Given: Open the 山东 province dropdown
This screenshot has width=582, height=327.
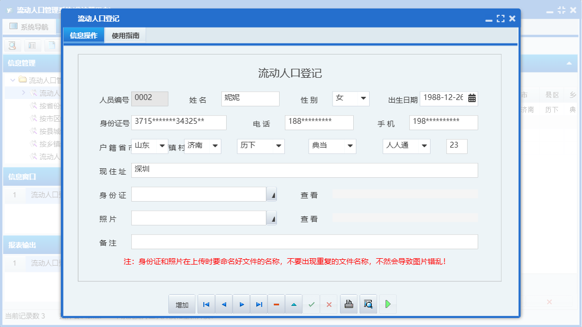Looking at the screenshot, I should pos(162,146).
